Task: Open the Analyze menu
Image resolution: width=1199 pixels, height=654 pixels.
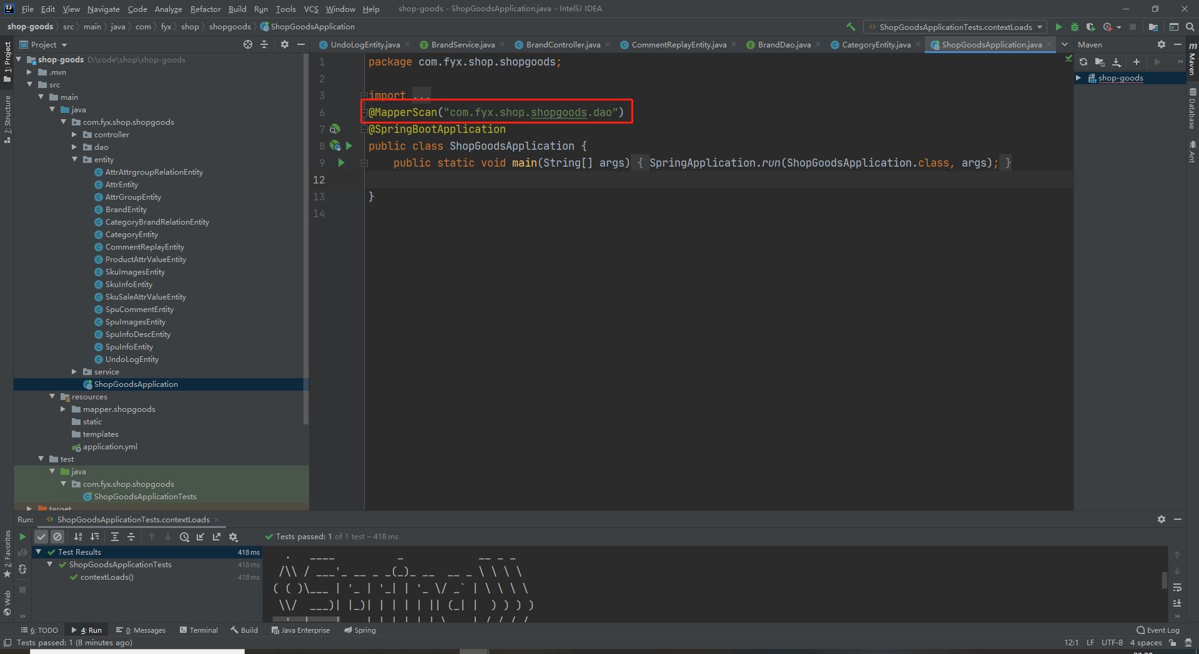Action: tap(169, 9)
